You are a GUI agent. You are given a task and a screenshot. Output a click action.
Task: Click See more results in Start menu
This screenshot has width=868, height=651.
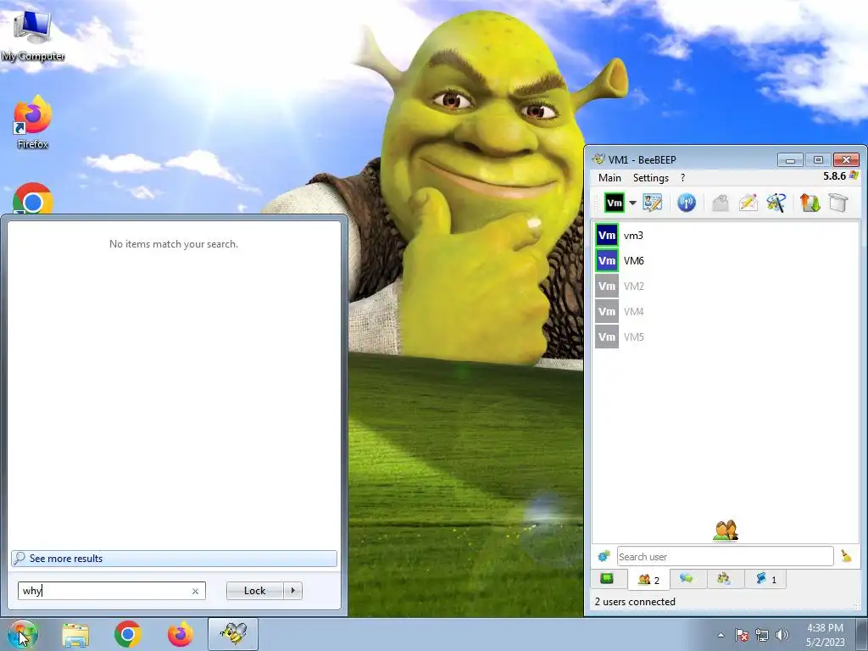click(x=174, y=559)
